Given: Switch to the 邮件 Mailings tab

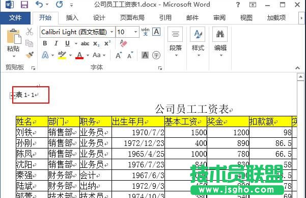Looking at the screenshot, I should 192,18.
